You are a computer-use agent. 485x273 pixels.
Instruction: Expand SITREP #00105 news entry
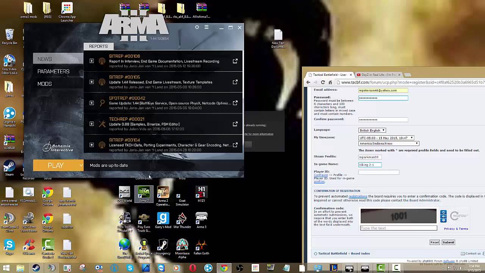pyautogui.click(x=92, y=82)
